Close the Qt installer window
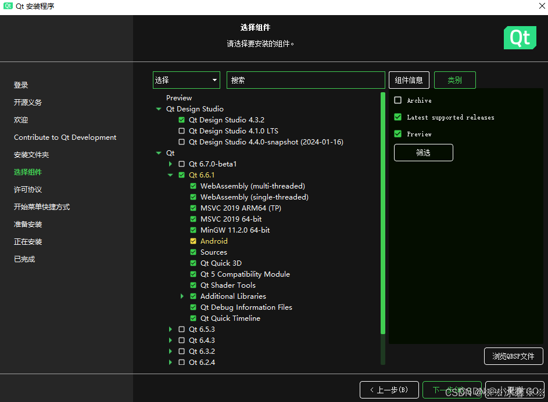548x402 pixels. point(542,6)
